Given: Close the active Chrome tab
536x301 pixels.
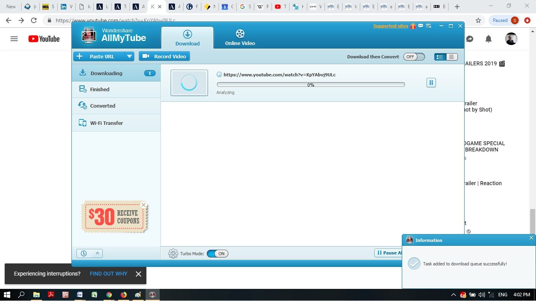Looking at the screenshot, I should tap(160, 7).
